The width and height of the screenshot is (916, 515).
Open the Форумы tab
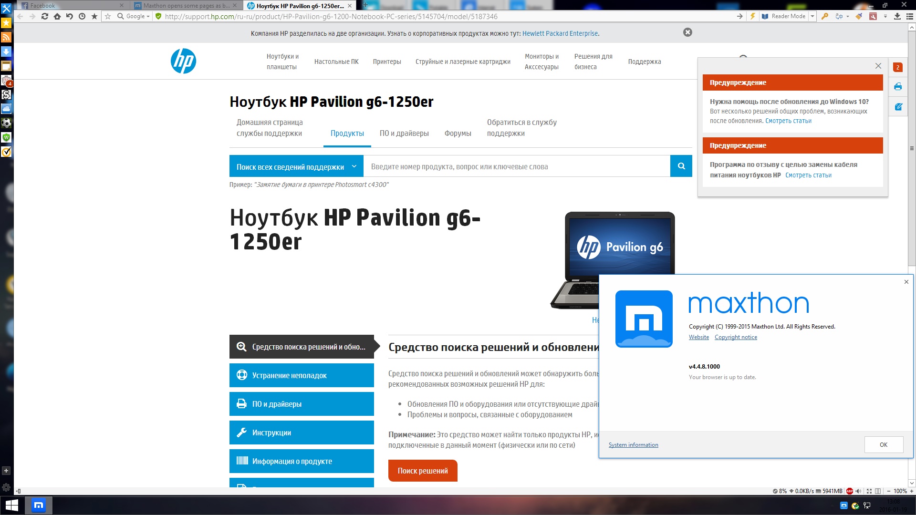pyautogui.click(x=458, y=134)
